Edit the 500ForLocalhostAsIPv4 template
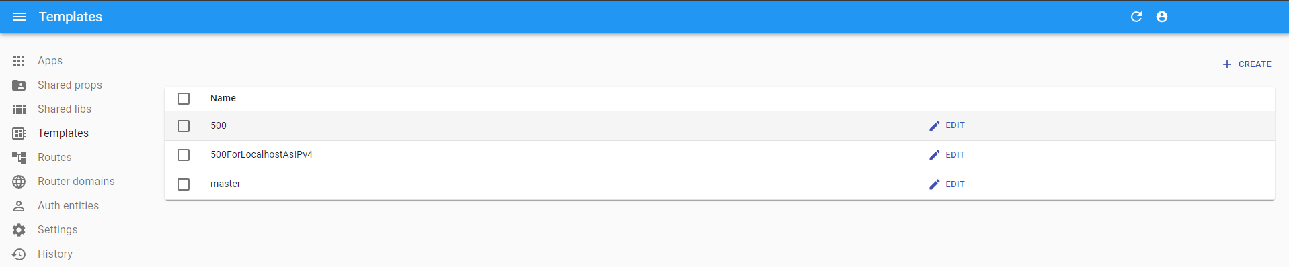The image size is (1289, 267). pos(947,155)
